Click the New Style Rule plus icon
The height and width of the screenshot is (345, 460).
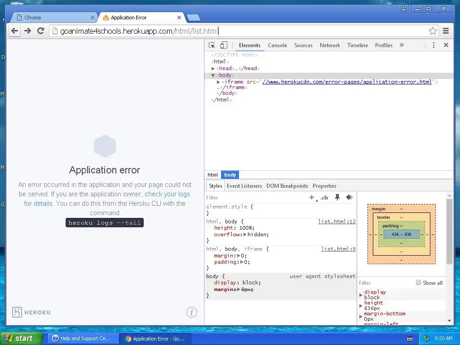click(312, 198)
